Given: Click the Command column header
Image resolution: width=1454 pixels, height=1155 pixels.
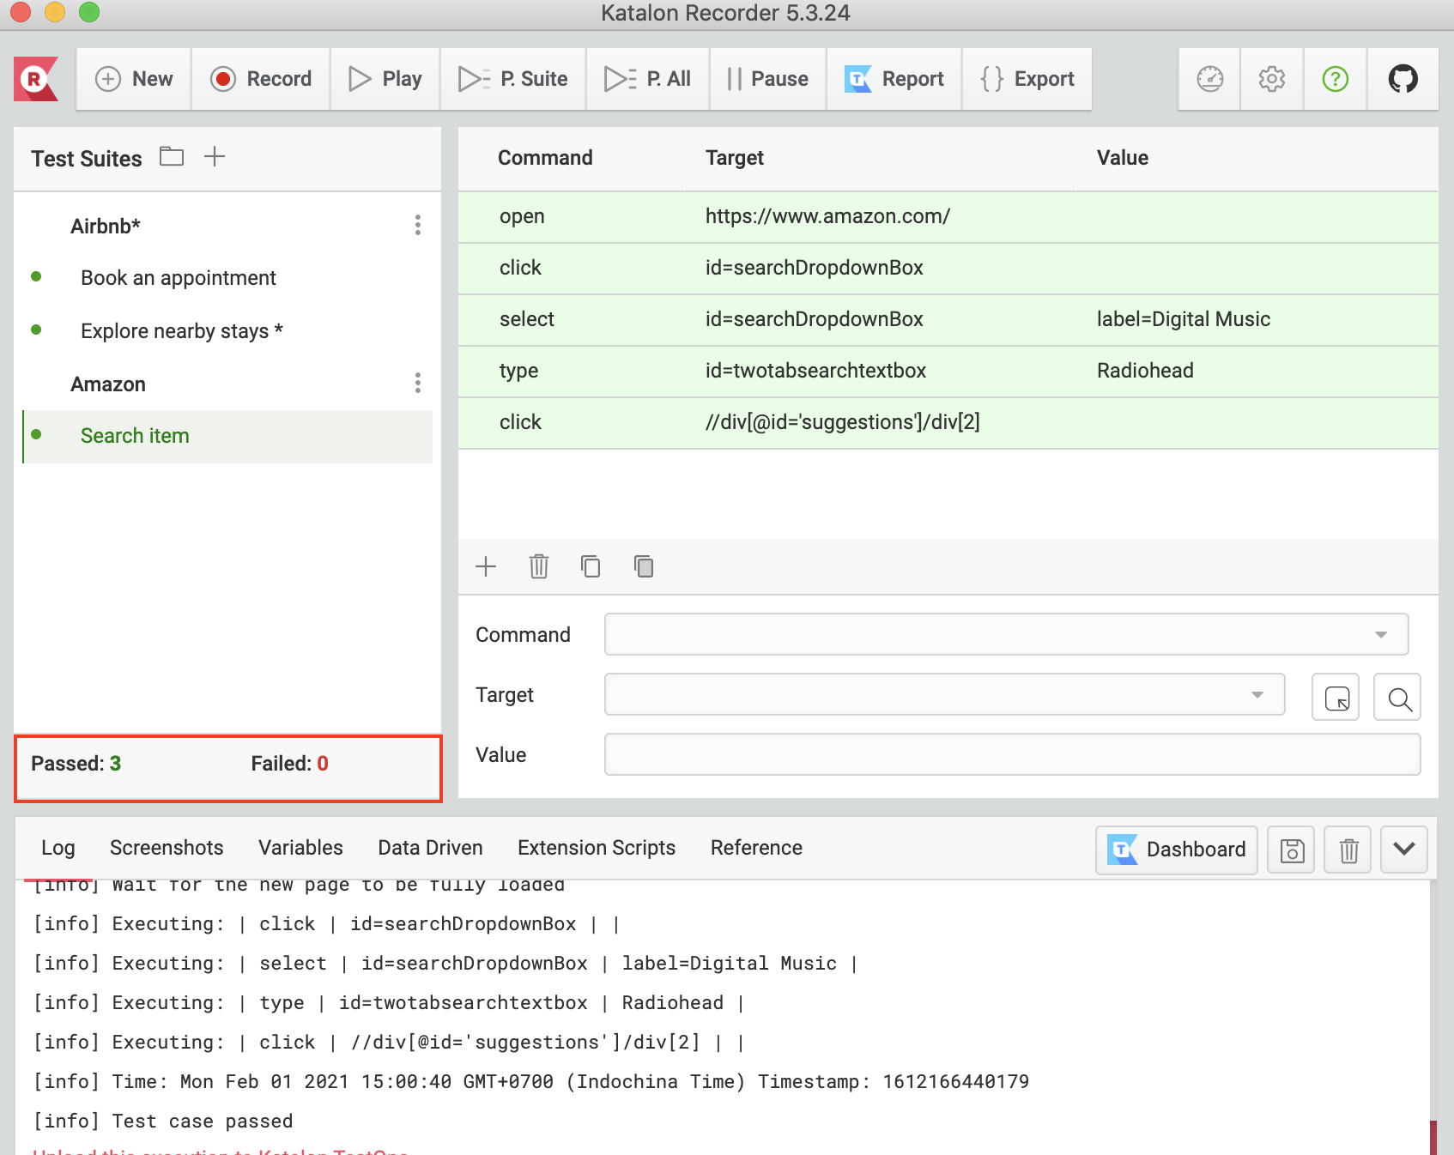Looking at the screenshot, I should point(545,158).
